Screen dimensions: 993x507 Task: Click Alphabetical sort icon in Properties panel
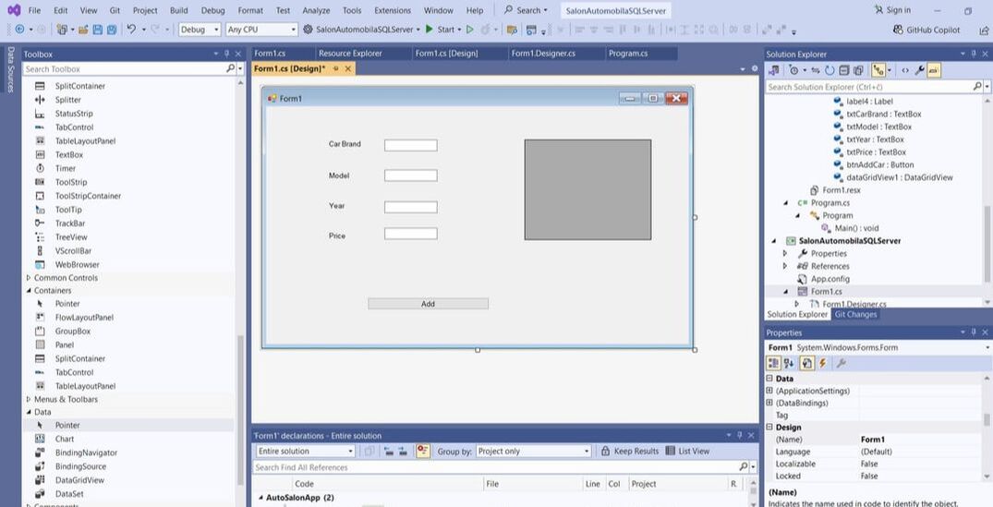click(x=789, y=363)
